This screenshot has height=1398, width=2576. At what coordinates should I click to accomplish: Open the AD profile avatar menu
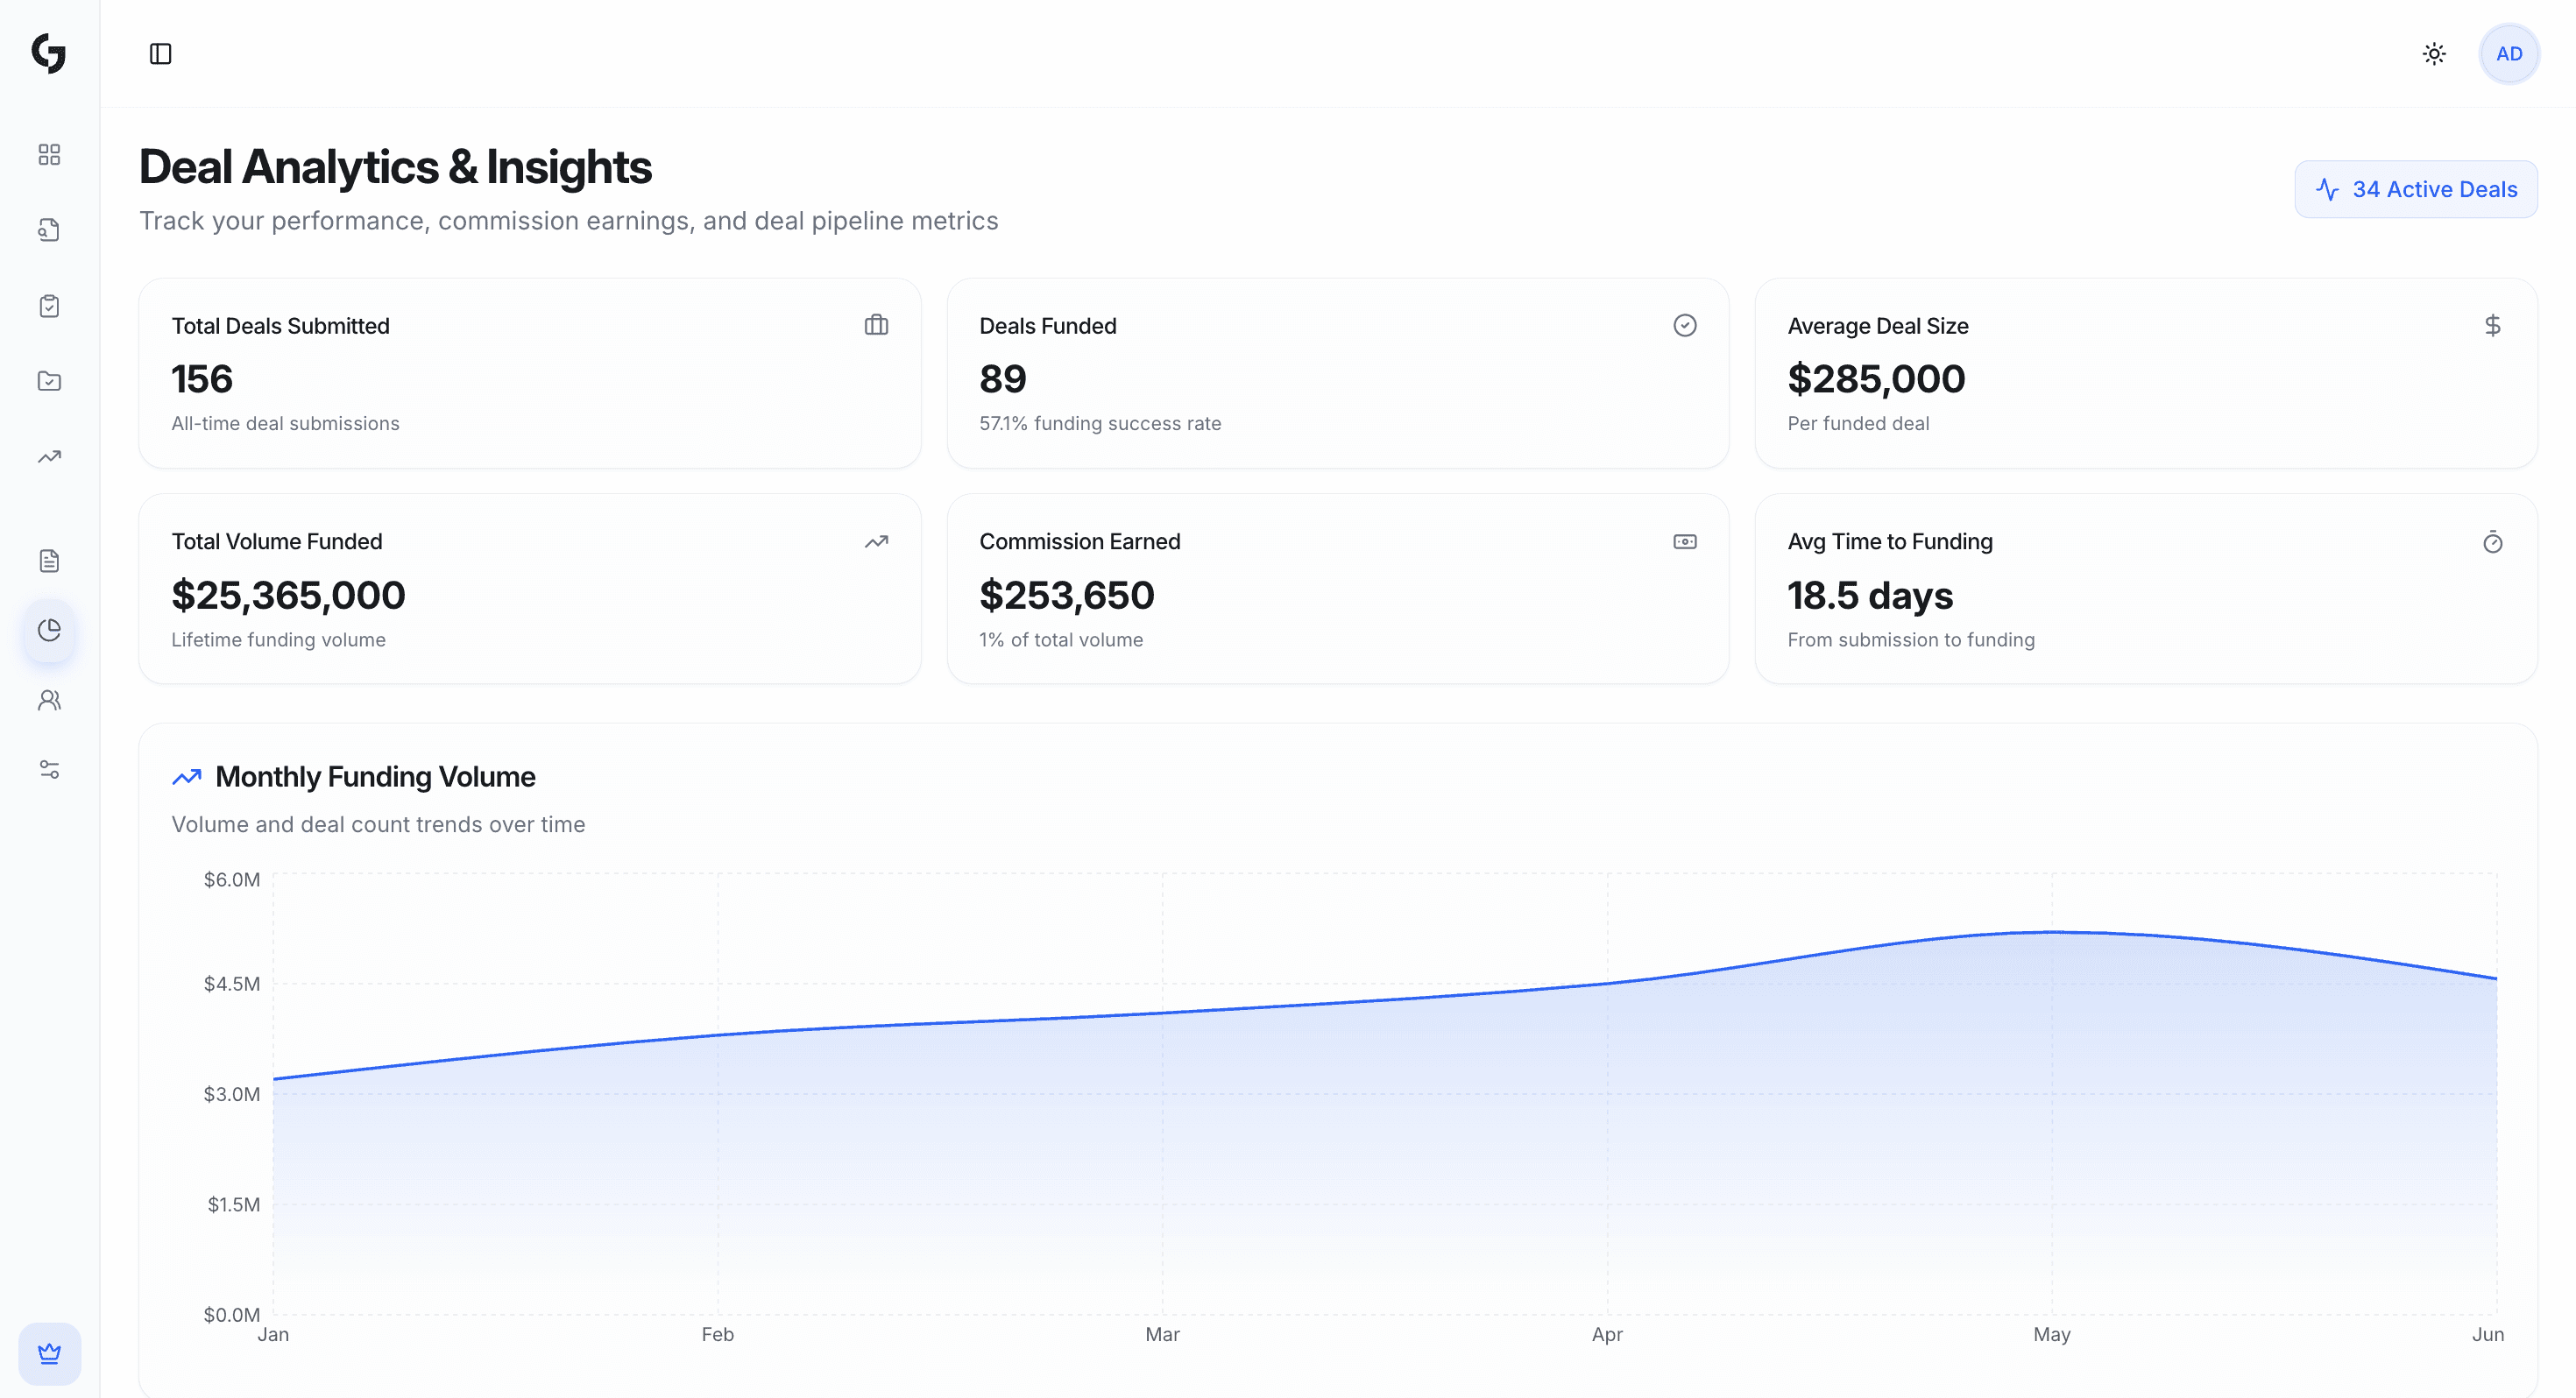[2509, 53]
